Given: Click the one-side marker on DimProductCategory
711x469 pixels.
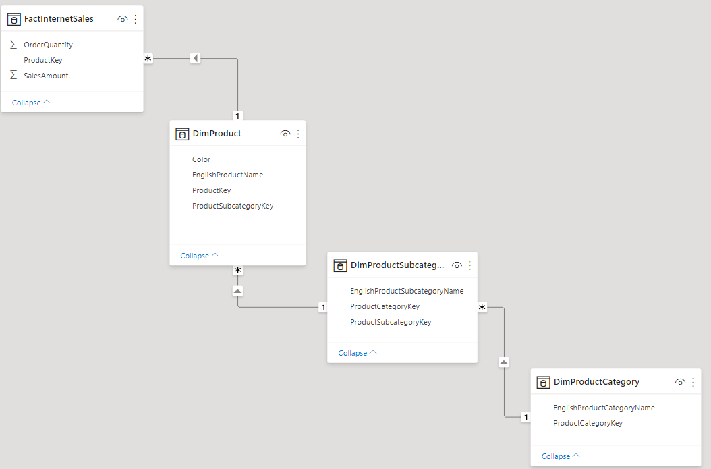Looking at the screenshot, I should pos(525,417).
